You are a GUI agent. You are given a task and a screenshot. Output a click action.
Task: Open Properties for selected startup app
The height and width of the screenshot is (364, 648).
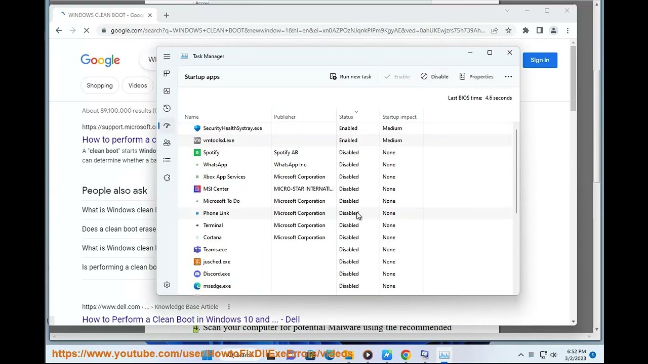(476, 77)
